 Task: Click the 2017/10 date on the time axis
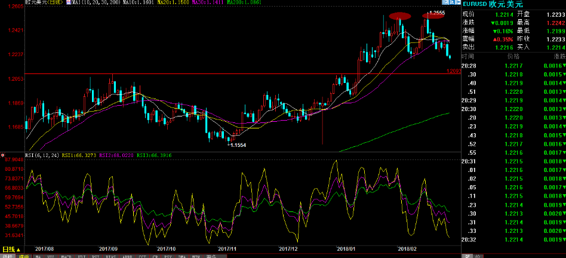[x=166, y=249]
